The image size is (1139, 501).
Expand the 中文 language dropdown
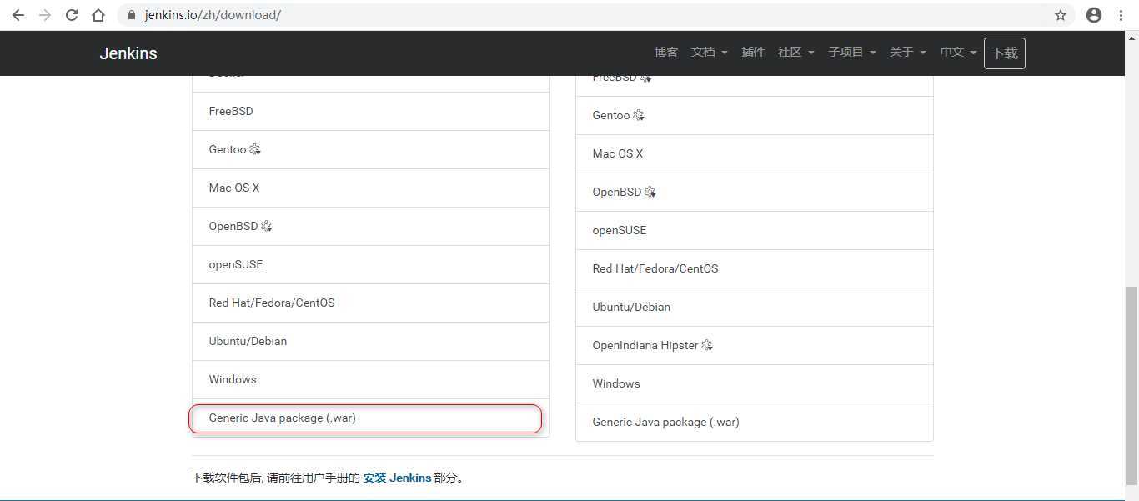(958, 52)
